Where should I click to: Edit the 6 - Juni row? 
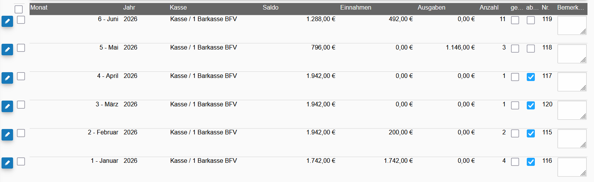tap(7, 22)
